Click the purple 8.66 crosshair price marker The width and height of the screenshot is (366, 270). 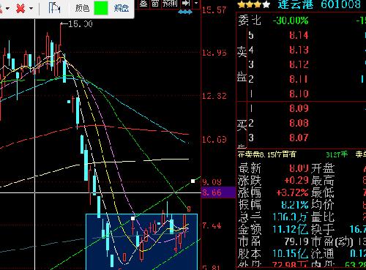[218, 192]
